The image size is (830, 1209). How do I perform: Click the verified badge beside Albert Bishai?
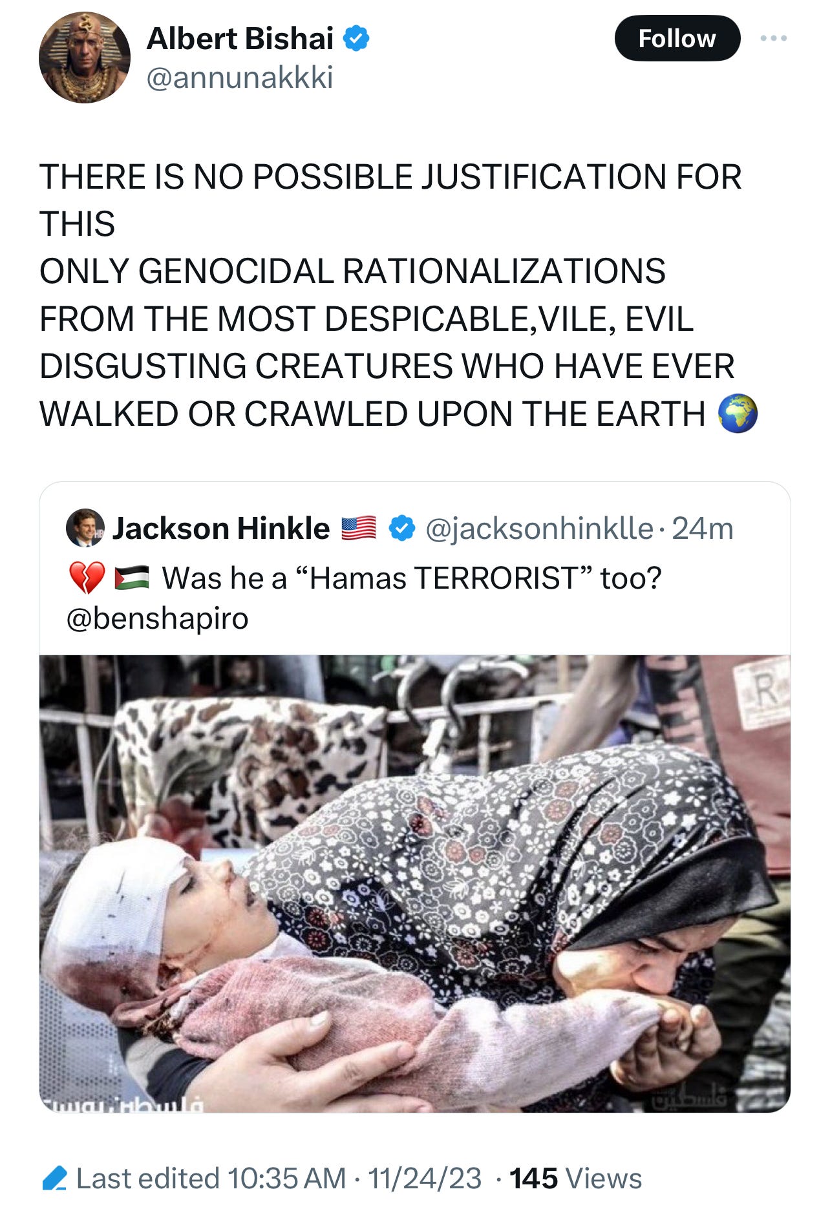356,39
